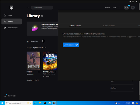Click the Fortnite cover thumbnail

pyautogui.click(x=33, y=61)
